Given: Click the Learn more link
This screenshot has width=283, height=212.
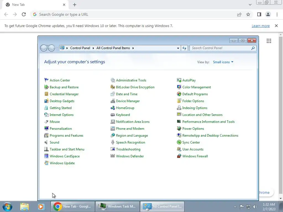Looking at the screenshot, I should tap(261, 26).
